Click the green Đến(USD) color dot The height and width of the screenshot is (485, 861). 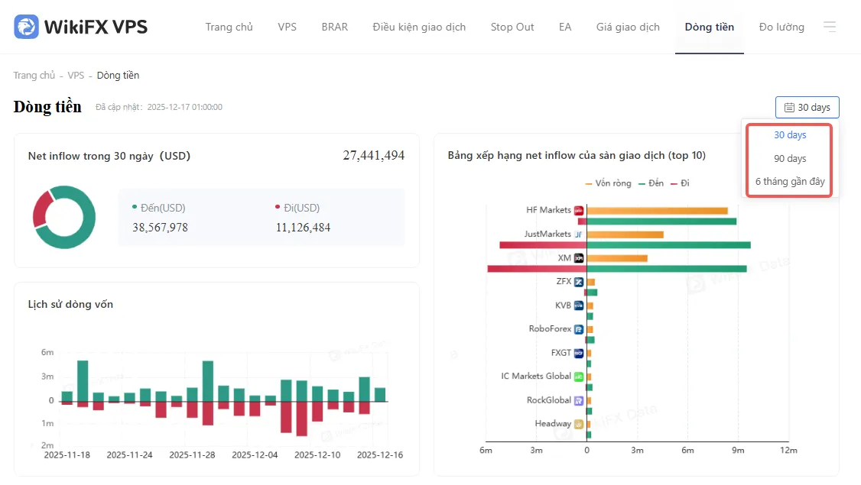(x=135, y=207)
